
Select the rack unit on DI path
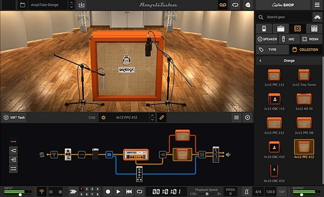[x=139, y=174]
